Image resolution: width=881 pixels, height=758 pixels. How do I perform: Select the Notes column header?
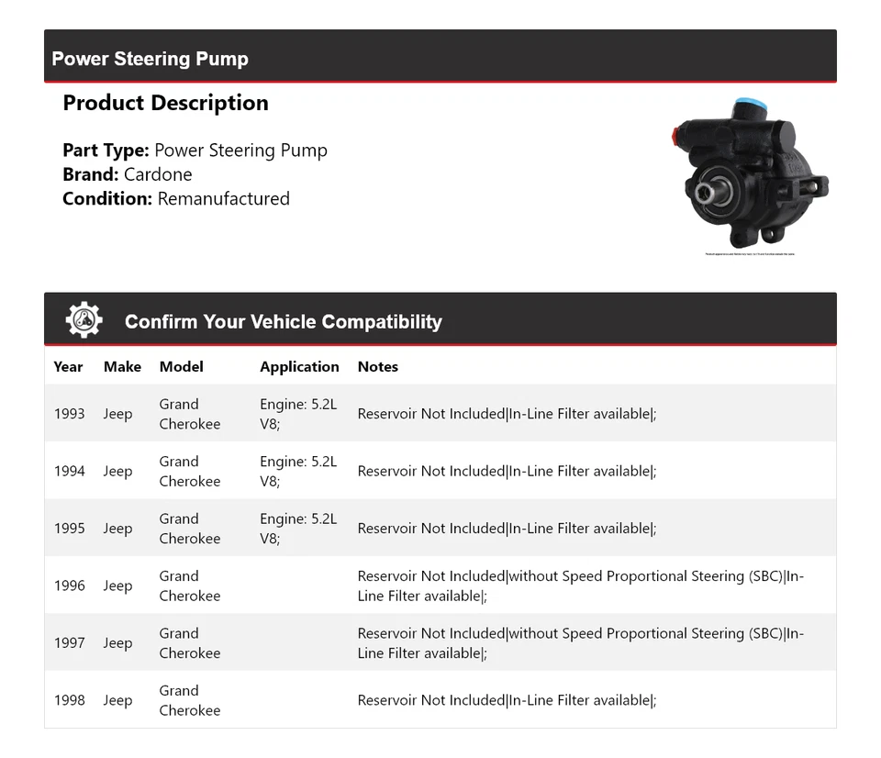coord(377,366)
